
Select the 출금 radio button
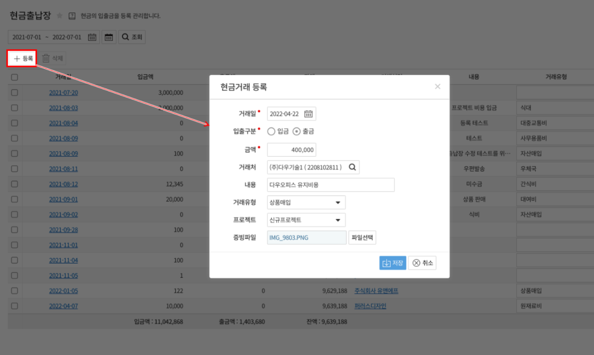(x=297, y=131)
